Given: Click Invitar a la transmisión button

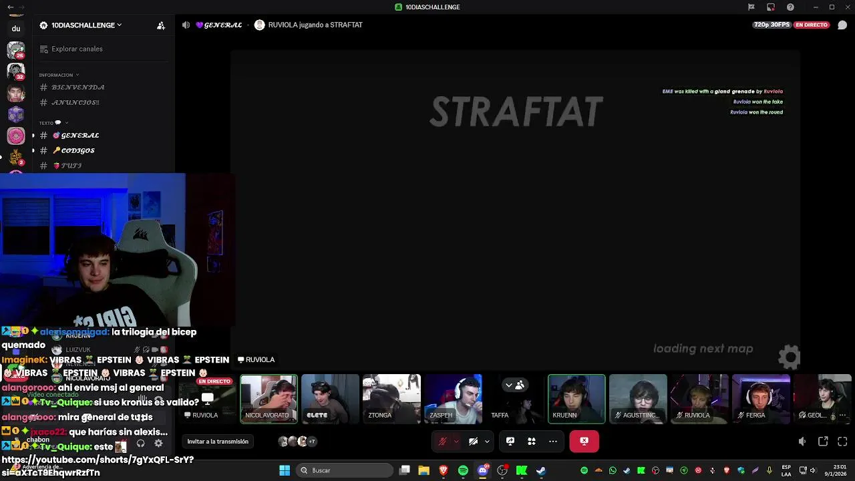Looking at the screenshot, I should (218, 442).
